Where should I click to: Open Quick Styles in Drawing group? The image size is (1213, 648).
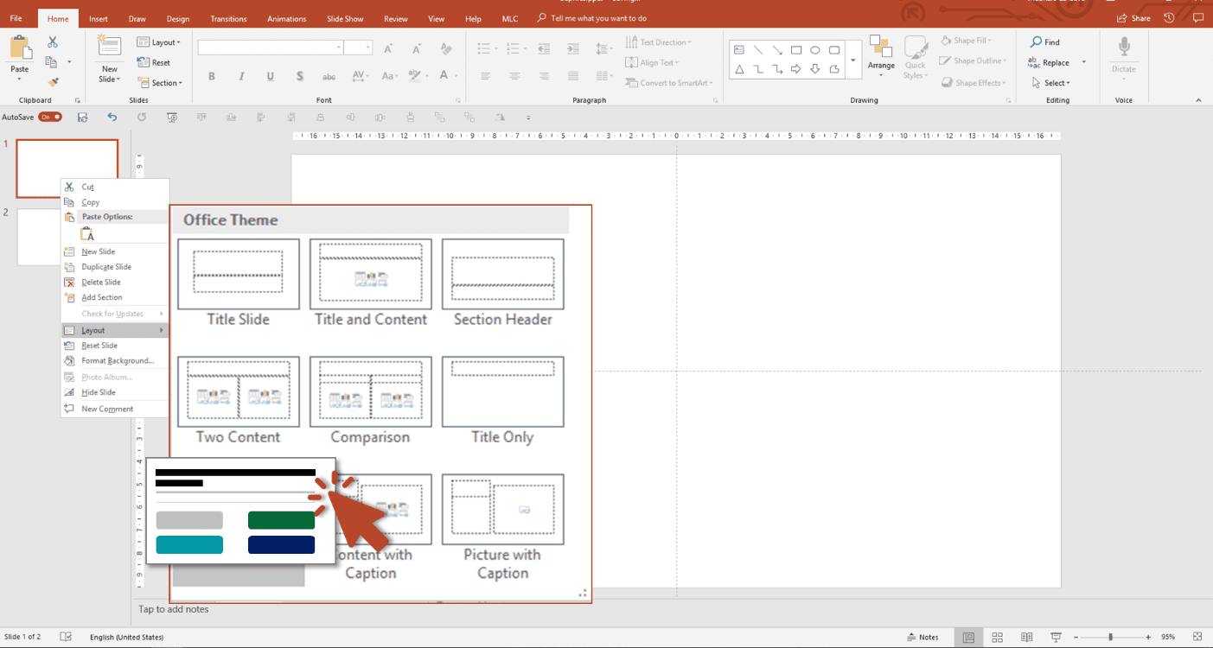915,56
